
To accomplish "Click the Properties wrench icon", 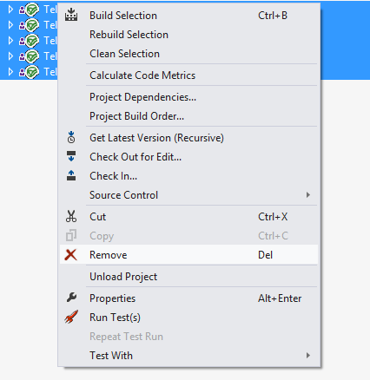I will [x=71, y=298].
